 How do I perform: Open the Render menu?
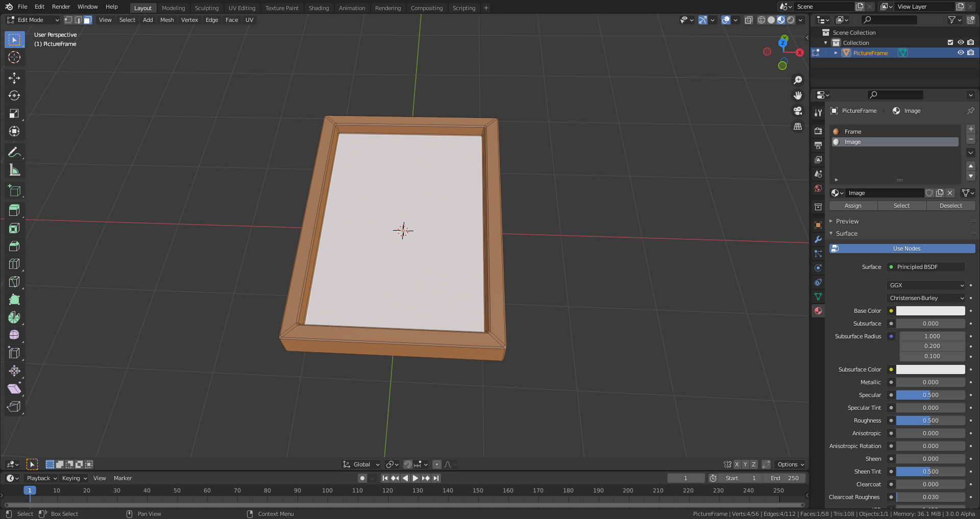click(61, 7)
